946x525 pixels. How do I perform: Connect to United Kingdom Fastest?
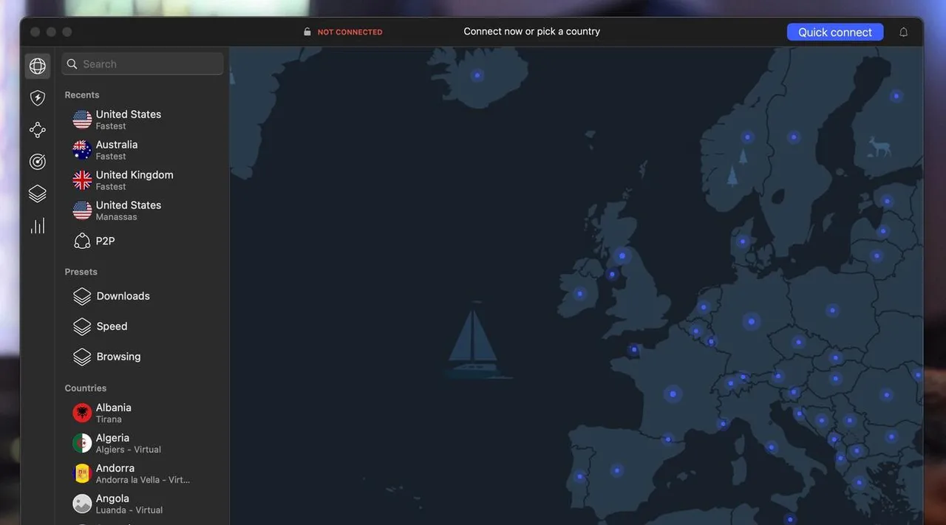pos(135,180)
